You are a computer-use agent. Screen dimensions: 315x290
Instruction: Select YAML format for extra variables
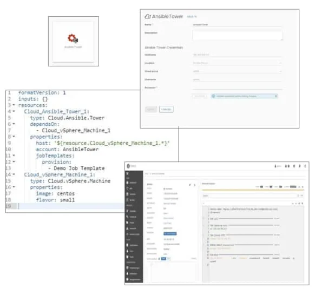click(163, 259)
